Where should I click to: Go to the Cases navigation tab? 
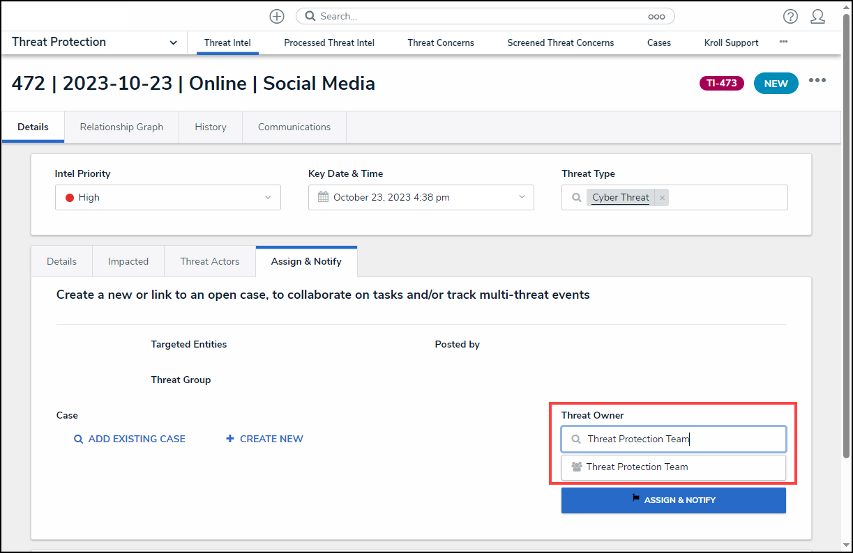(x=658, y=42)
